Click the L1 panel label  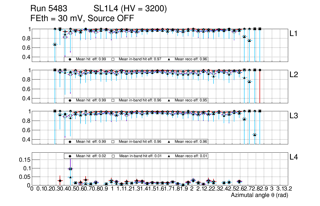pyautogui.click(x=294, y=34)
